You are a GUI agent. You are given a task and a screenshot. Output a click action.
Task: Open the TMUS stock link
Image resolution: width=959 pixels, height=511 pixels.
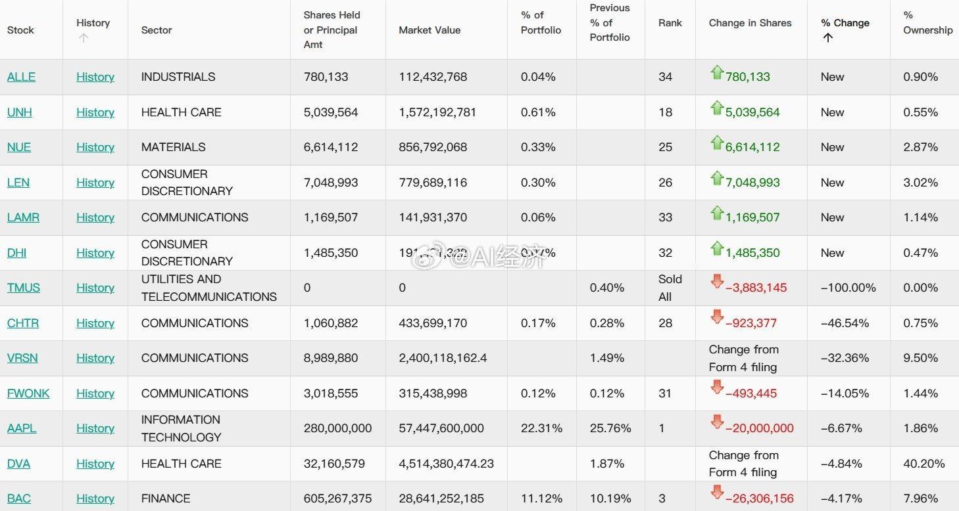(24, 288)
